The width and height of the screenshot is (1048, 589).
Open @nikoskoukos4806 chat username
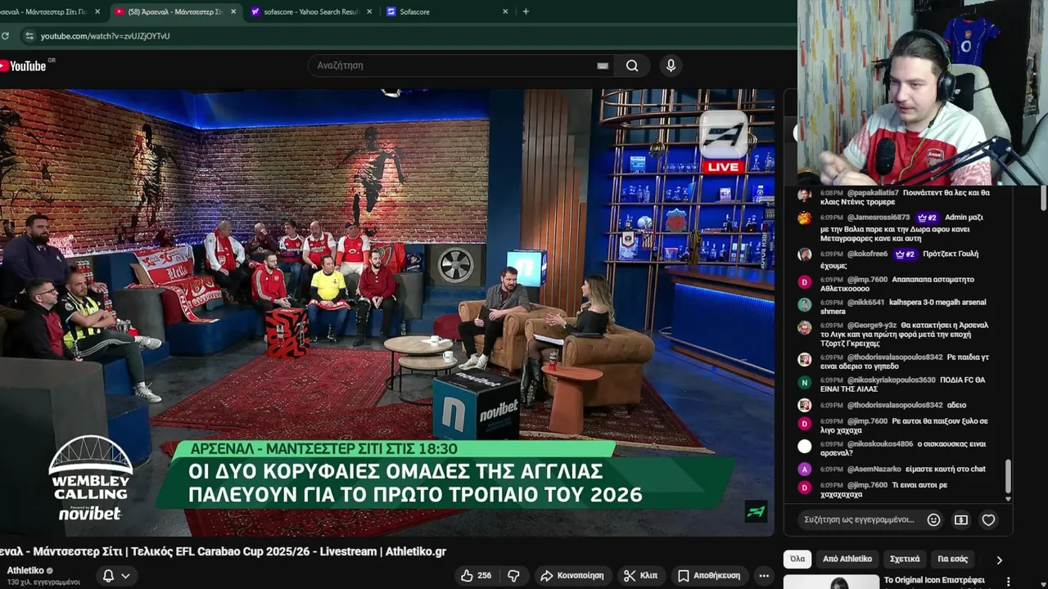click(x=880, y=444)
